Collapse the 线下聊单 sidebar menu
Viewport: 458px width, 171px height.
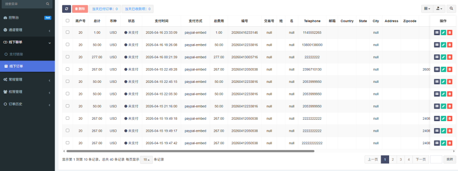point(27,42)
